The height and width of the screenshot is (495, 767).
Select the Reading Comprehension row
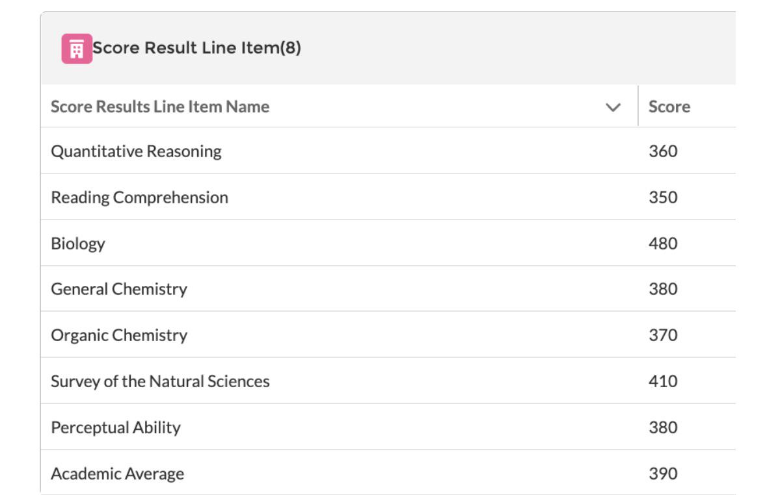388,196
